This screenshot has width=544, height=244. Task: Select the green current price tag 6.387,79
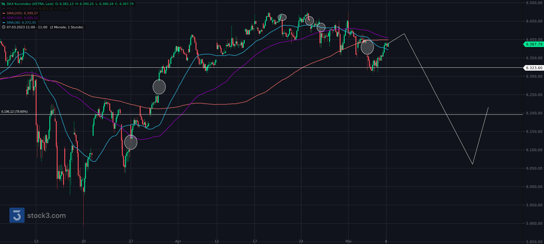[x=534, y=44]
